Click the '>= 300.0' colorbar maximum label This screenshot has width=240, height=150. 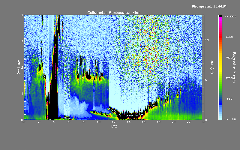(x=230, y=16)
